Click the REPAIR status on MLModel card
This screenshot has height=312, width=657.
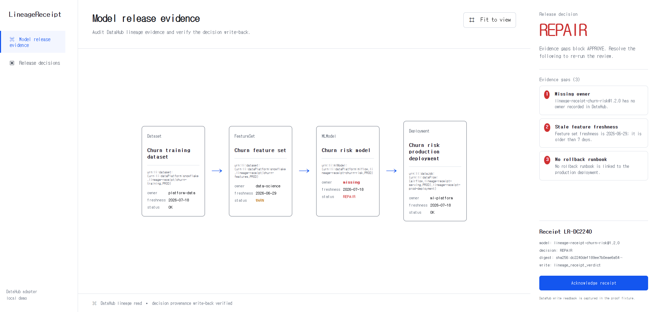[349, 197]
